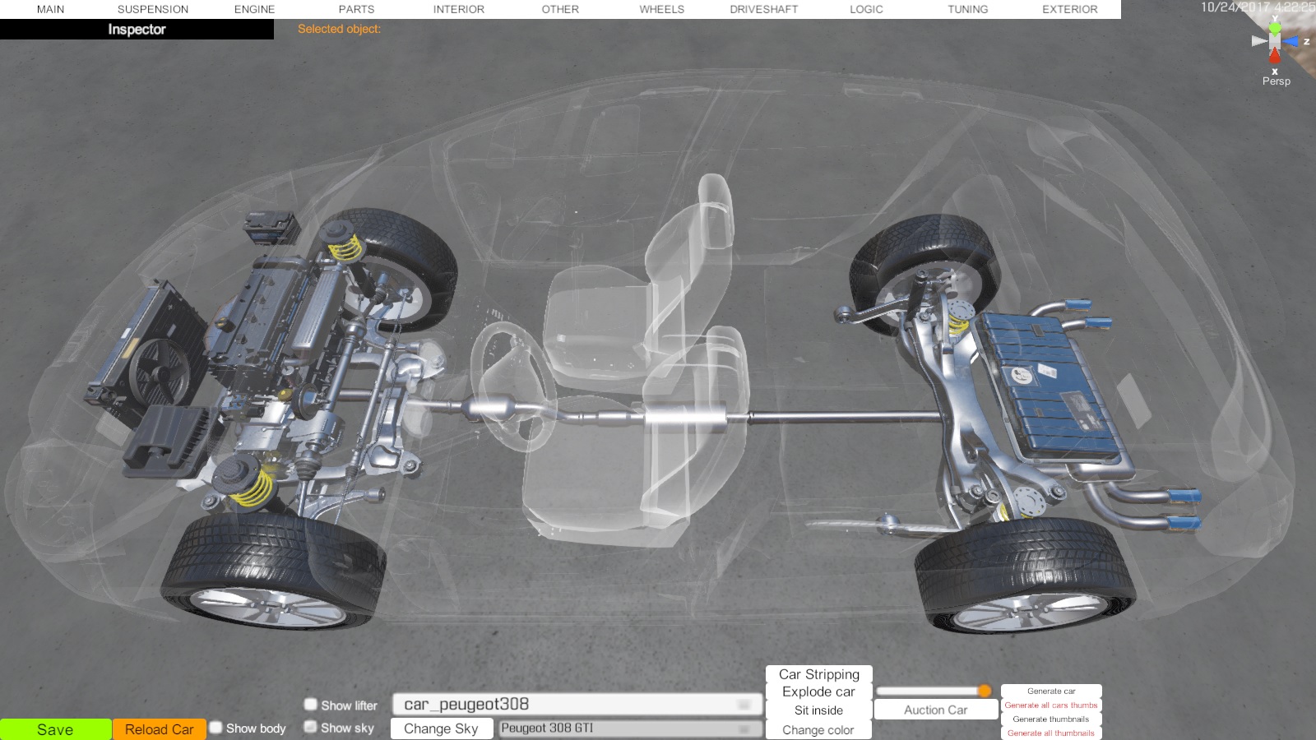1316x740 pixels.
Task: Click the blue Z axis cone on gizmo
Action: click(1291, 41)
